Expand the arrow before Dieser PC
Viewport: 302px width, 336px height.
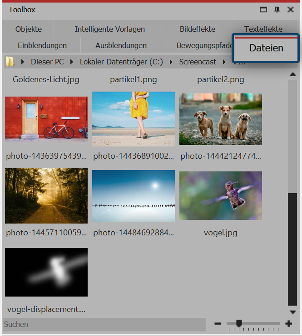(23, 62)
